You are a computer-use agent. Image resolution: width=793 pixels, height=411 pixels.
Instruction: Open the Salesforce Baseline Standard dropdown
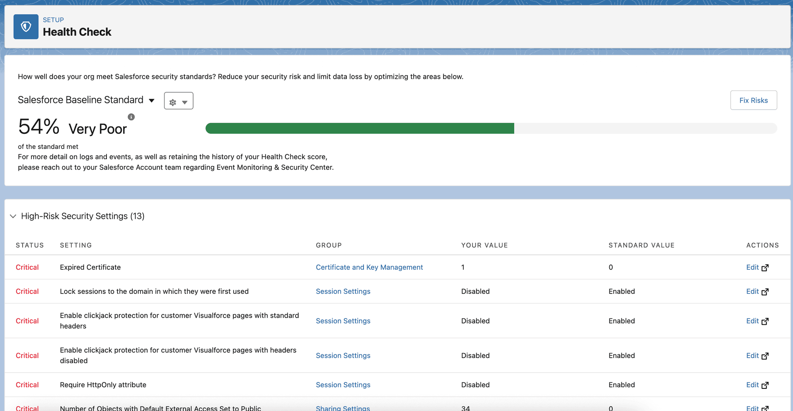pos(152,100)
